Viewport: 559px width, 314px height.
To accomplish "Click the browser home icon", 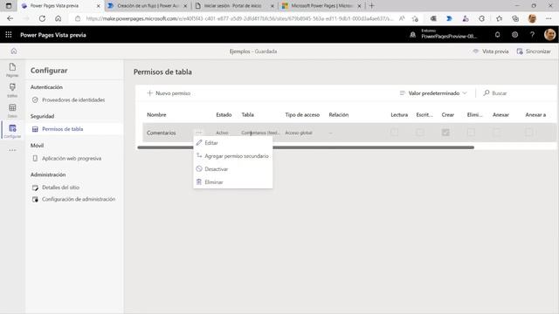I will pyautogui.click(x=59, y=18).
